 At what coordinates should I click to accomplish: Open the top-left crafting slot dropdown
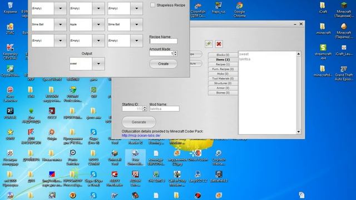click(x=60, y=8)
